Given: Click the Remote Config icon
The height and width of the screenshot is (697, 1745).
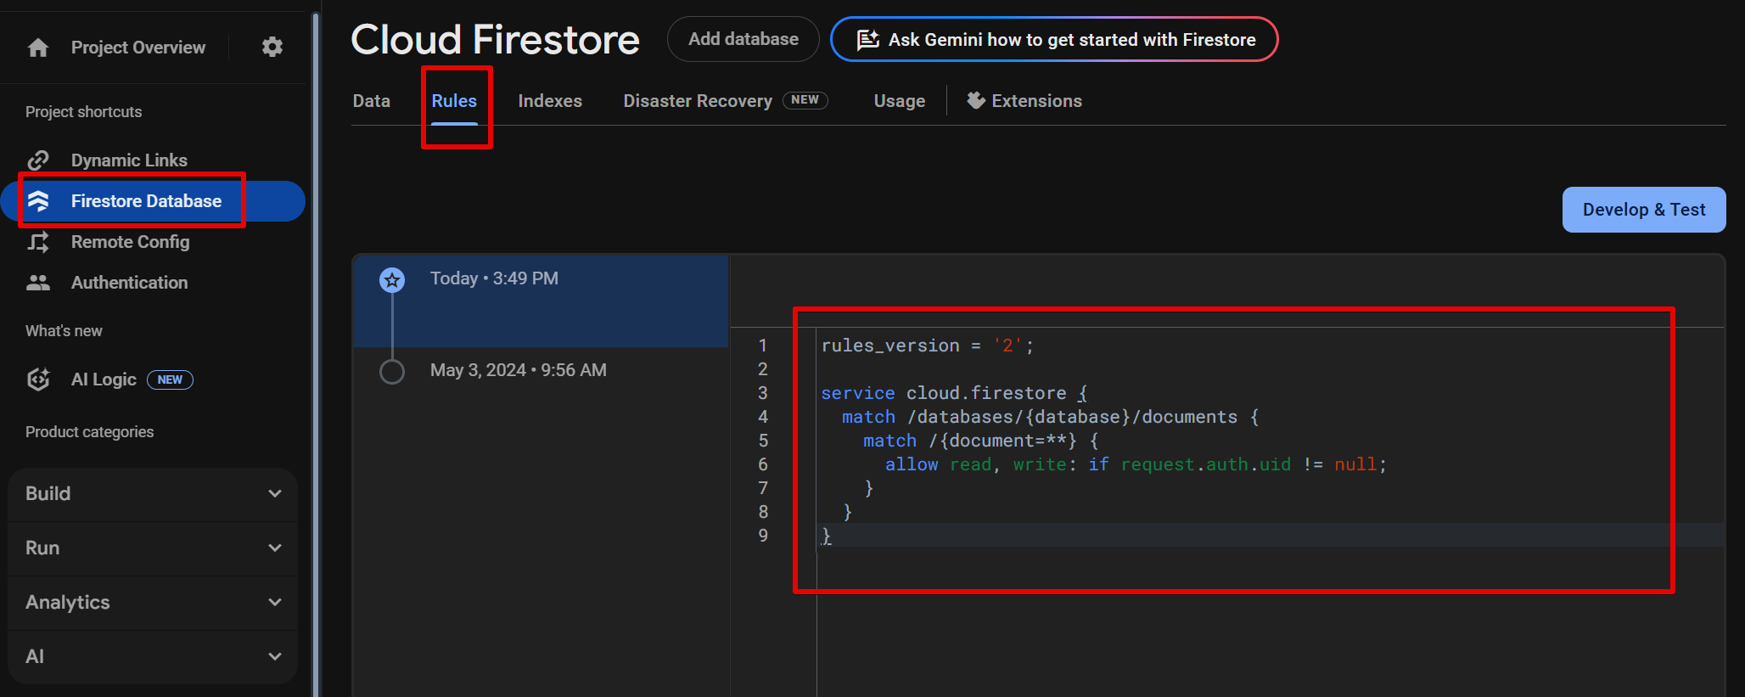Looking at the screenshot, I should click(x=38, y=242).
